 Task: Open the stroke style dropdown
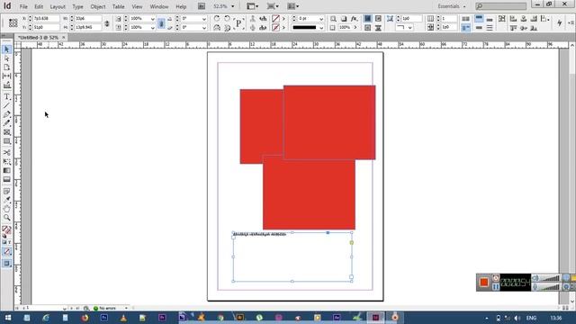[321, 28]
